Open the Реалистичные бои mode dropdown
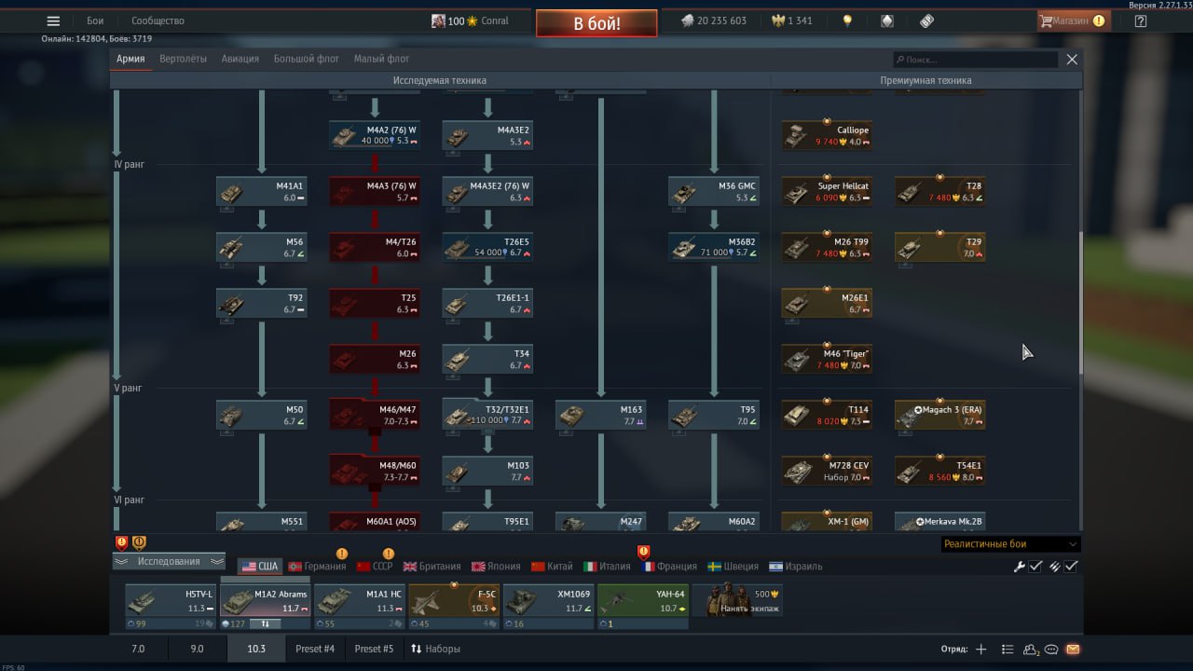The height and width of the screenshot is (671, 1193). 1010,544
